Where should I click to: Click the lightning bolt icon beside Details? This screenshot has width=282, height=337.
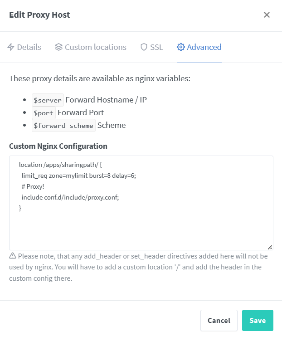(11, 47)
